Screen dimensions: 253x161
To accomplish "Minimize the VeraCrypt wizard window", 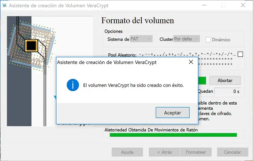I will [204, 5].
